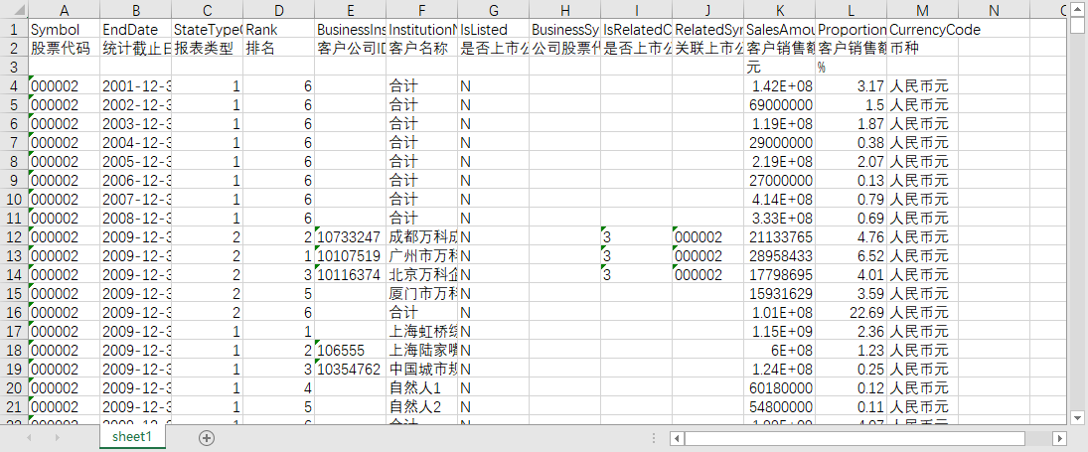Select row 12 header

14,235
